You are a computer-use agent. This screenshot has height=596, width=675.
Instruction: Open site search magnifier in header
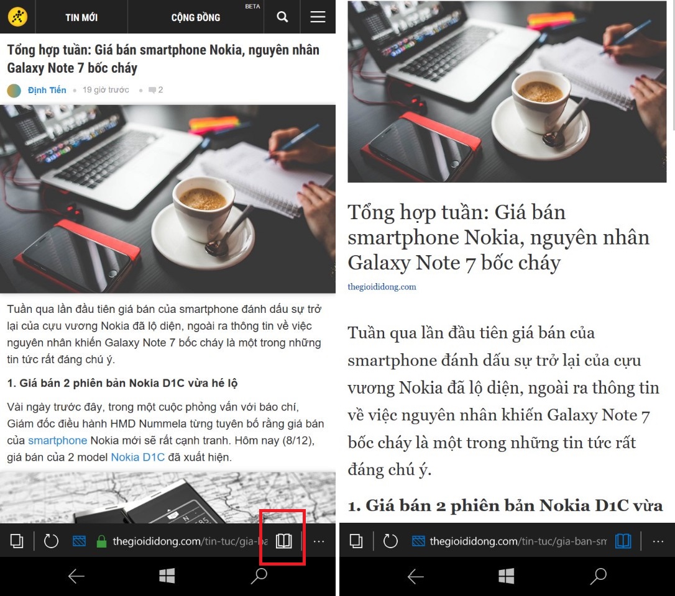coord(282,17)
